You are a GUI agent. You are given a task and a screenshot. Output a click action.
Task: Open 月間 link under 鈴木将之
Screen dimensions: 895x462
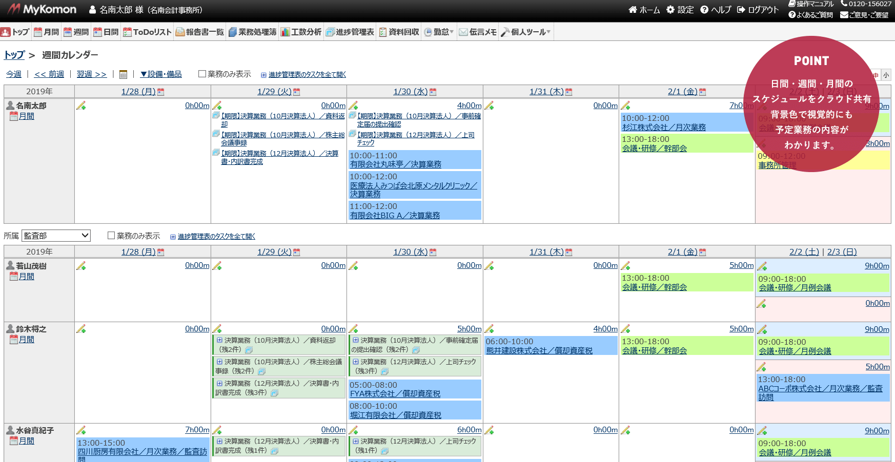27,340
